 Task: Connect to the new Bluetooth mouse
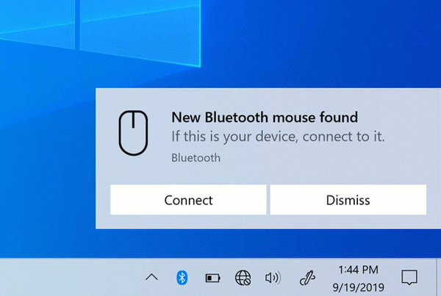pos(188,200)
